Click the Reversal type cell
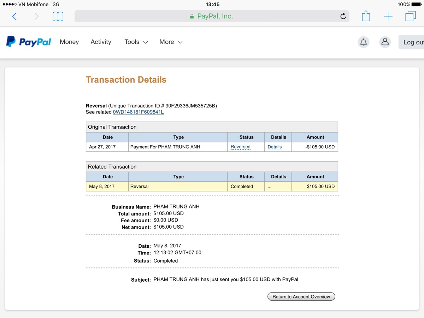 tap(178, 186)
